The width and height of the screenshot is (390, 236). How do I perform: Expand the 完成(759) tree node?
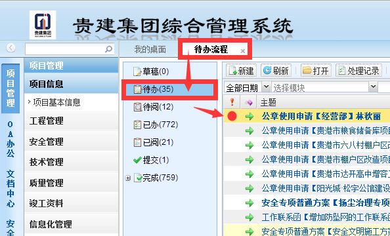click(128, 178)
